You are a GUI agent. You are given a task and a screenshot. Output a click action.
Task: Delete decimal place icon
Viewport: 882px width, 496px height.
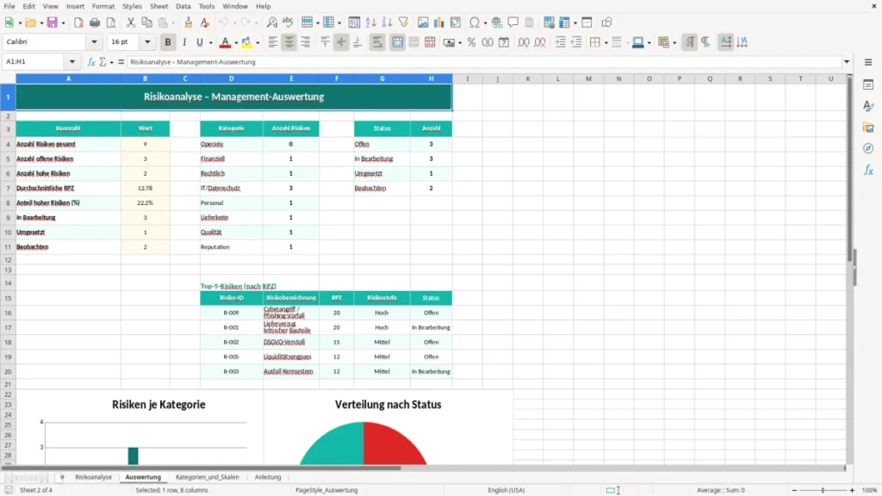pyautogui.click(x=540, y=42)
